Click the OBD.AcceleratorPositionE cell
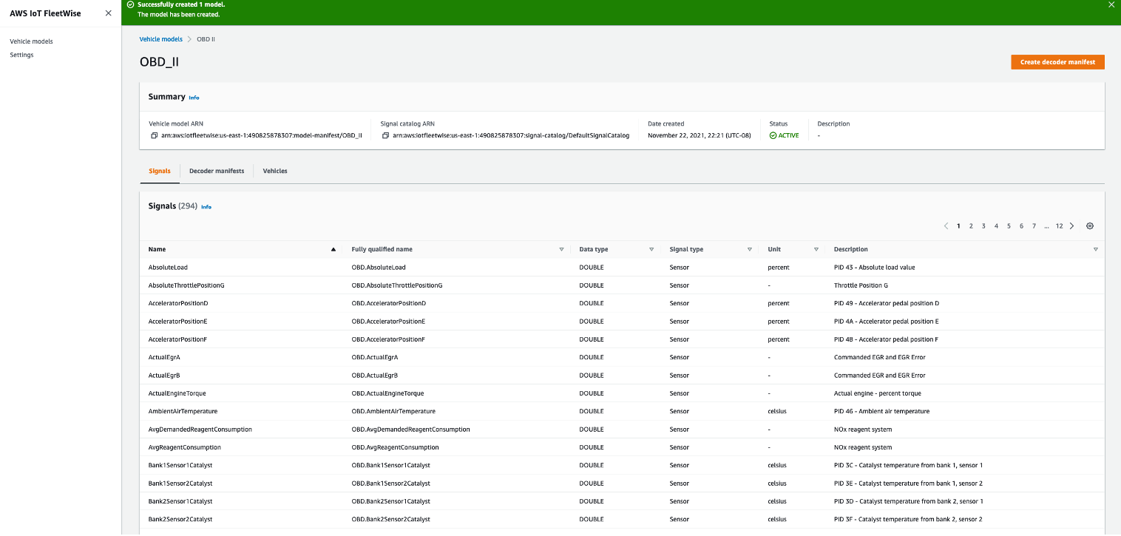Image resolution: width=1121 pixels, height=536 pixels. 388,322
